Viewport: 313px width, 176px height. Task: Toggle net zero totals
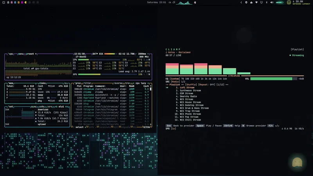click(x=49, y=106)
